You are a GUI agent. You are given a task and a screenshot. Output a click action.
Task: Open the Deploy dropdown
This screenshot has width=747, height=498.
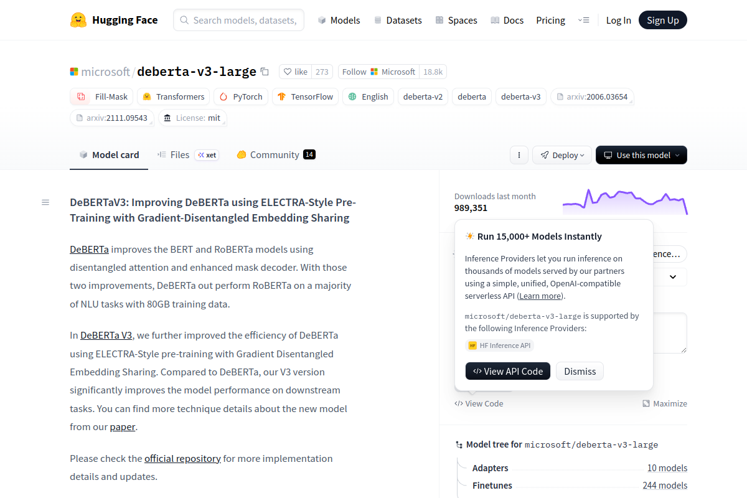(561, 154)
